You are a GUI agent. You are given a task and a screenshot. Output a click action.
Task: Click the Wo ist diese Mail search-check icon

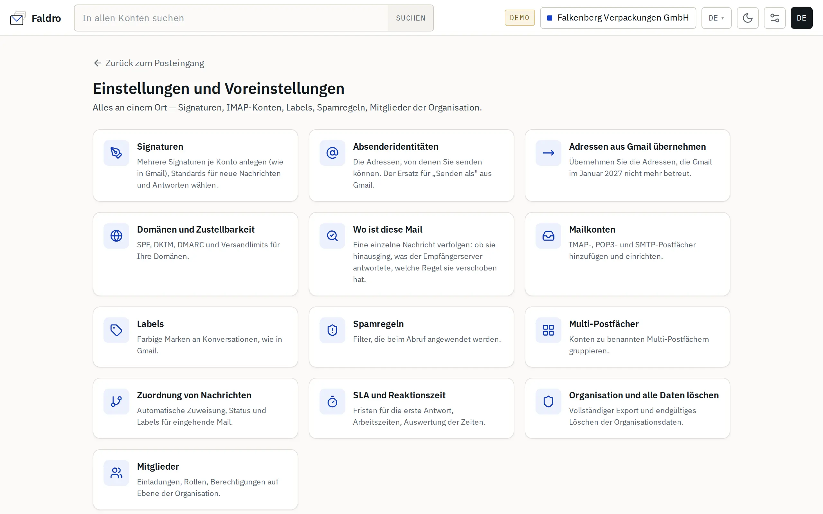tap(332, 236)
